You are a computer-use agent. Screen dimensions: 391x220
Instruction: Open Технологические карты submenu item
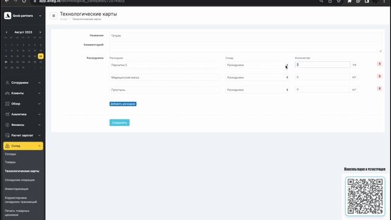point(22,171)
